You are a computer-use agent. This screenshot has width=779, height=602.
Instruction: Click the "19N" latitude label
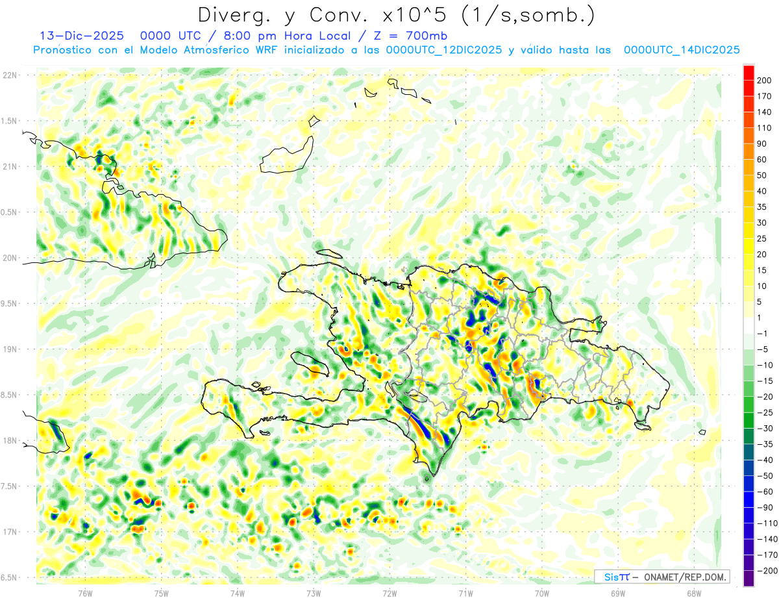coord(10,349)
